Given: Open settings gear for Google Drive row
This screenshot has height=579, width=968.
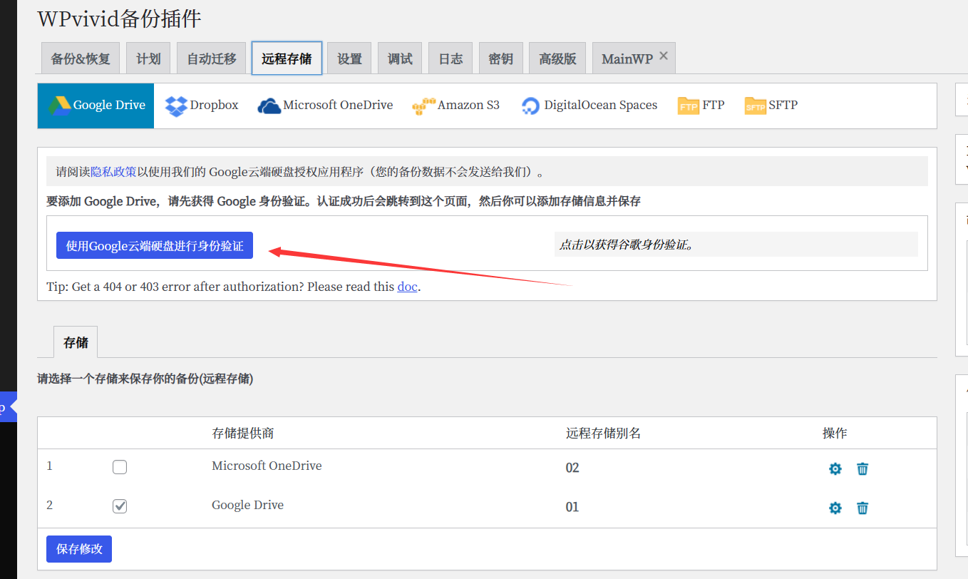Looking at the screenshot, I should 835,508.
